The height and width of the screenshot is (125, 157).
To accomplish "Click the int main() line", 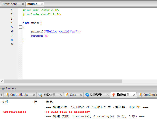I will click(33, 23).
